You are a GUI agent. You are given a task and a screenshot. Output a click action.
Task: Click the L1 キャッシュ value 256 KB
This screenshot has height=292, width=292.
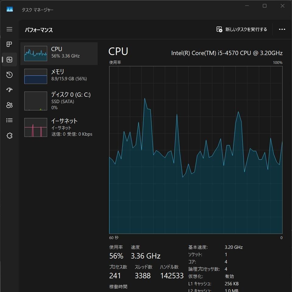[232, 283]
